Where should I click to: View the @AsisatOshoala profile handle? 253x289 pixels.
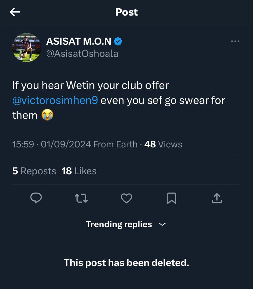(82, 54)
